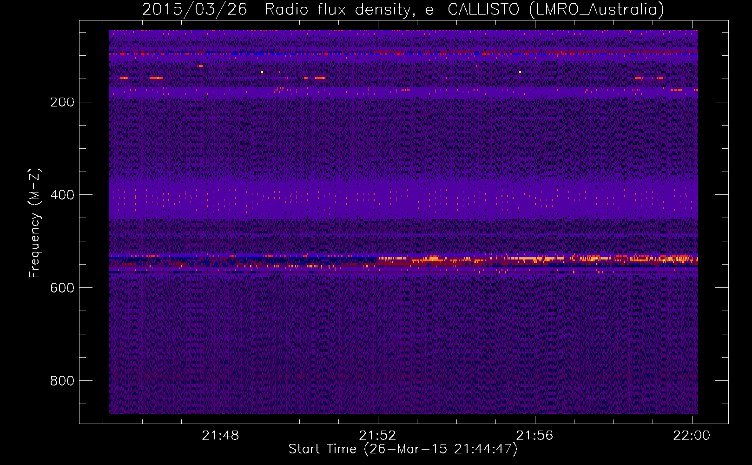Click the 600 frequency tick label
Image resolution: width=752 pixels, height=465 pixels.
tap(62, 288)
